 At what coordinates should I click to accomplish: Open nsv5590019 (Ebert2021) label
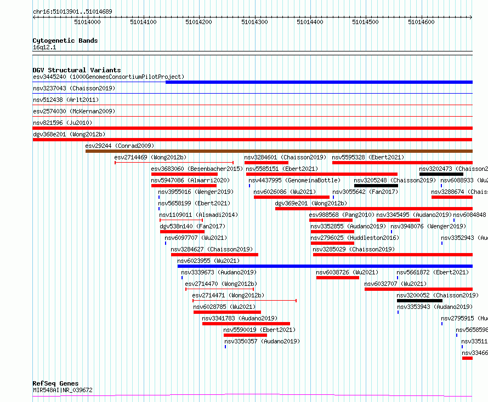click(x=259, y=330)
